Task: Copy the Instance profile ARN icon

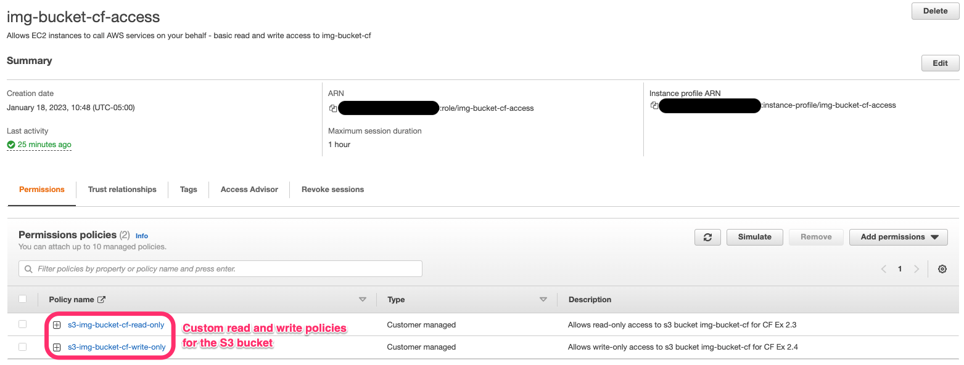Action: pos(654,105)
